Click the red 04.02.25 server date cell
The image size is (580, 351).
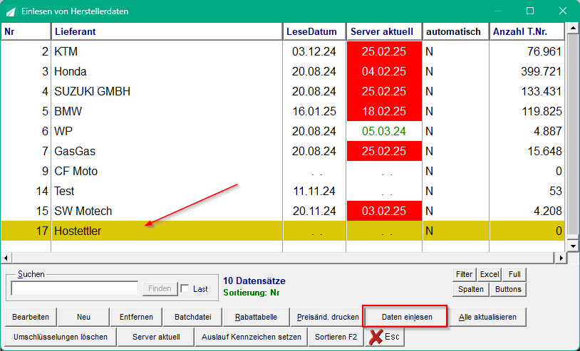(x=384, y=71)
